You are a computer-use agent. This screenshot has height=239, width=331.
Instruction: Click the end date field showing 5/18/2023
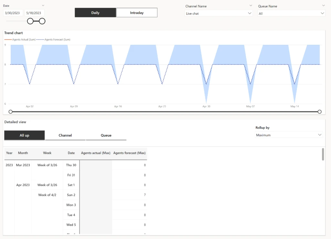coord(33,13)
